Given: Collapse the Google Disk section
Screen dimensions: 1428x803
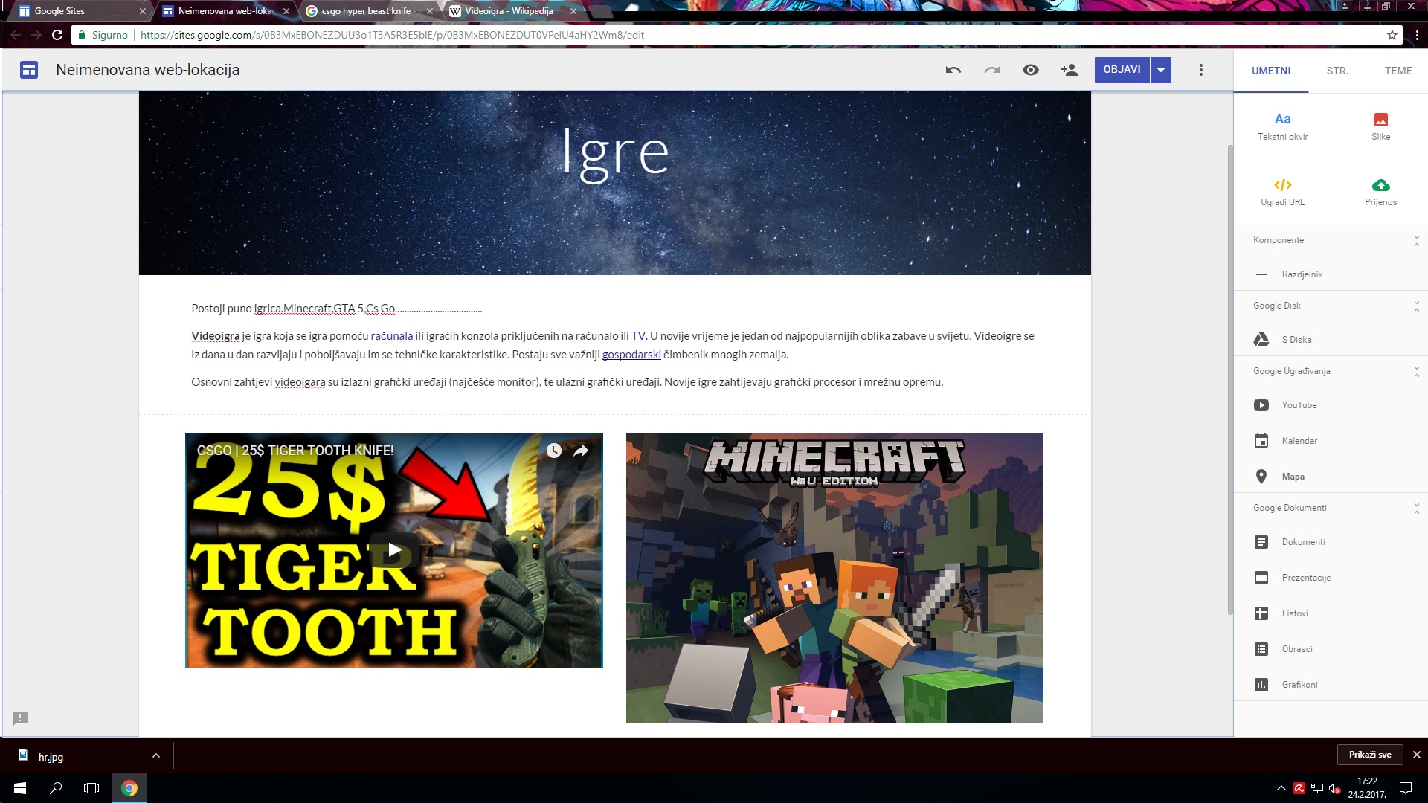Looking at the screenshot, I should (x=1416, y=306).
